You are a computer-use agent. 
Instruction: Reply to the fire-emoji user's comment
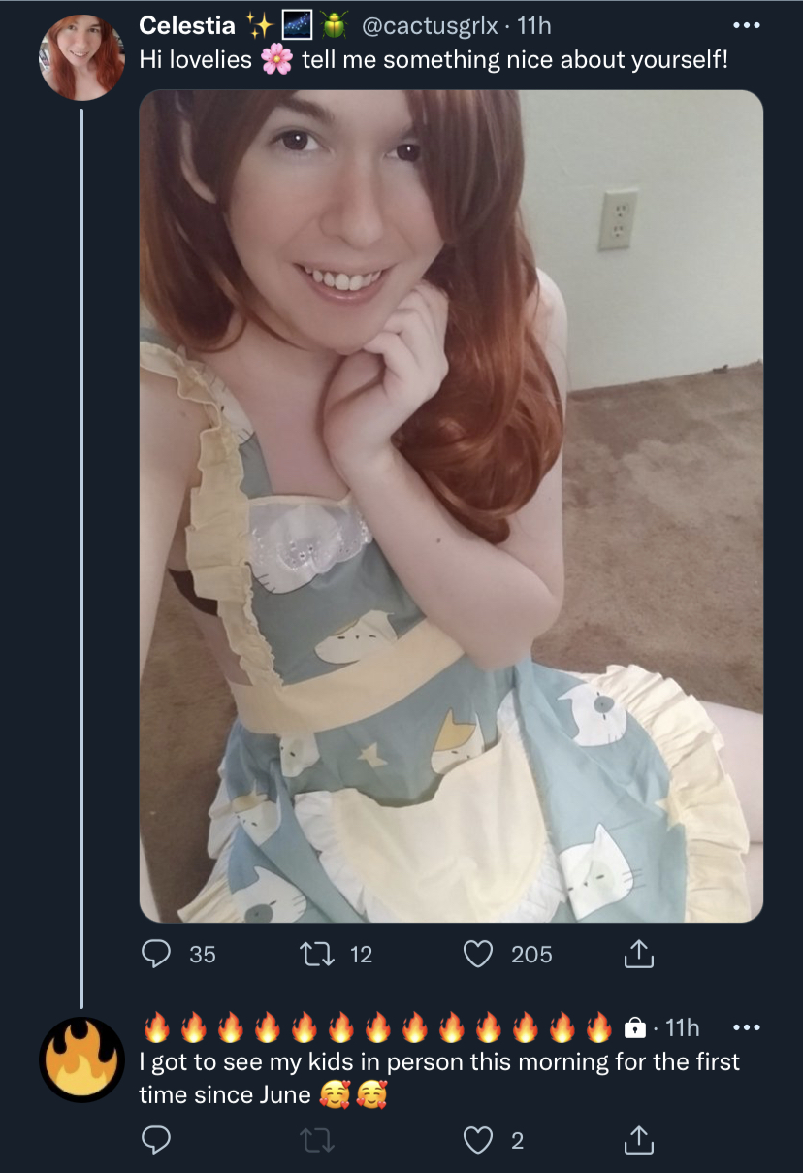point(157,1141)
